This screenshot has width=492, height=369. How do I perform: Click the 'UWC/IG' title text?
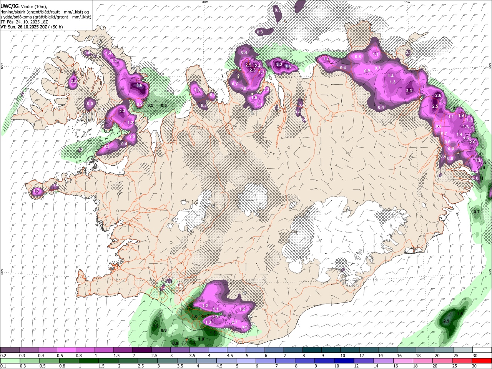pos(9,7)
